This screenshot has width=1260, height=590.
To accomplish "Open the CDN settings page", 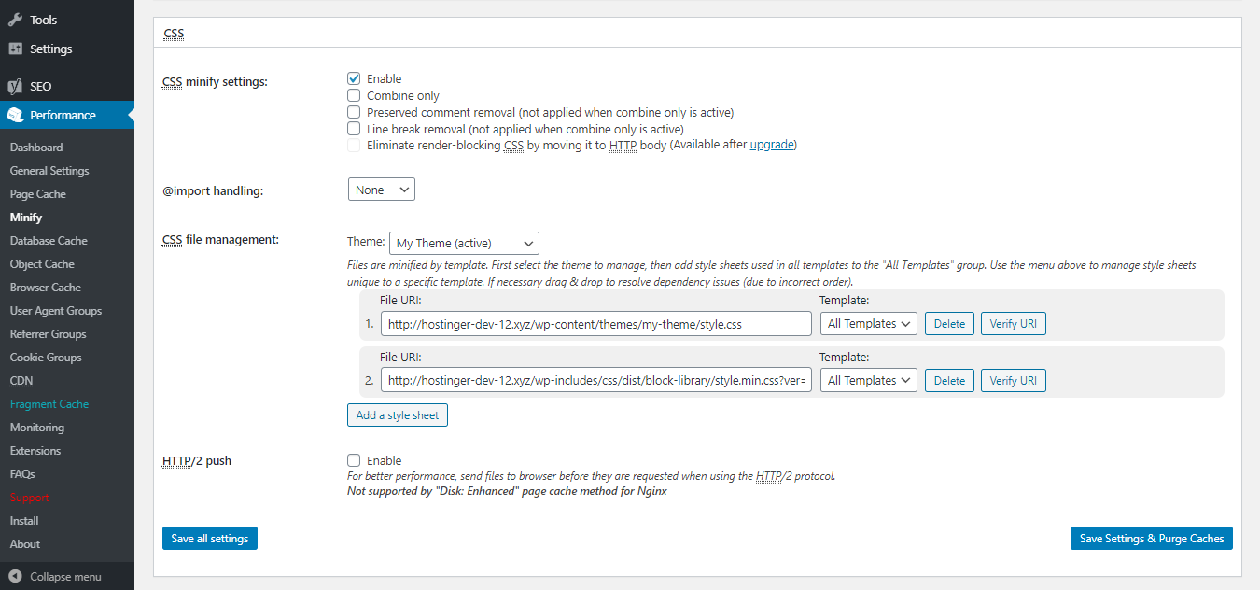I will [21, 380].
